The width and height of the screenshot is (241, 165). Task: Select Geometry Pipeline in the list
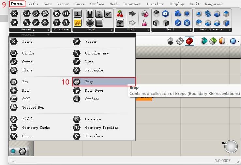click(x=104, y=127)
